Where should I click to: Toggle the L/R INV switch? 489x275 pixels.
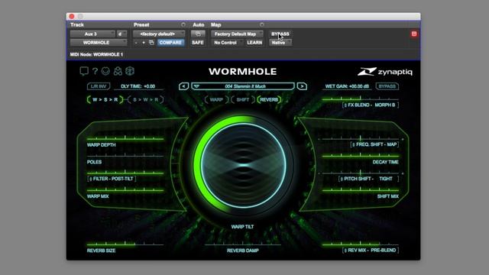point(99,86)
